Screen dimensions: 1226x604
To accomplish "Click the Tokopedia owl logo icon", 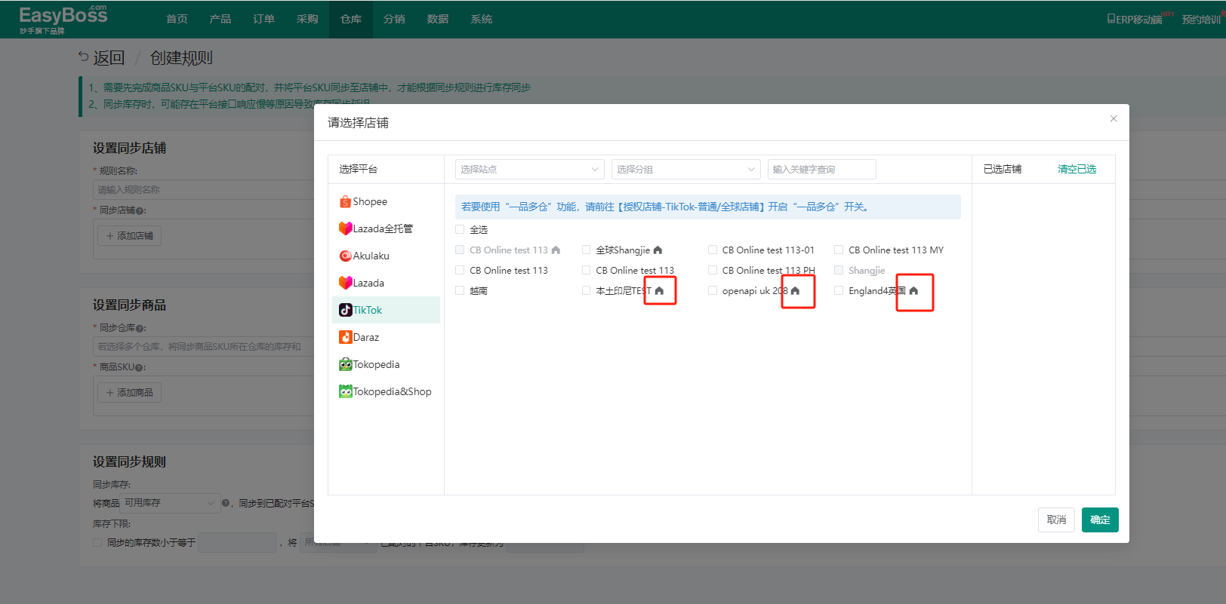I will click(345, 364).
